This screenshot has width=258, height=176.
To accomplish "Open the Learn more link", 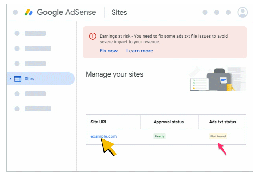I will [140, 51].
